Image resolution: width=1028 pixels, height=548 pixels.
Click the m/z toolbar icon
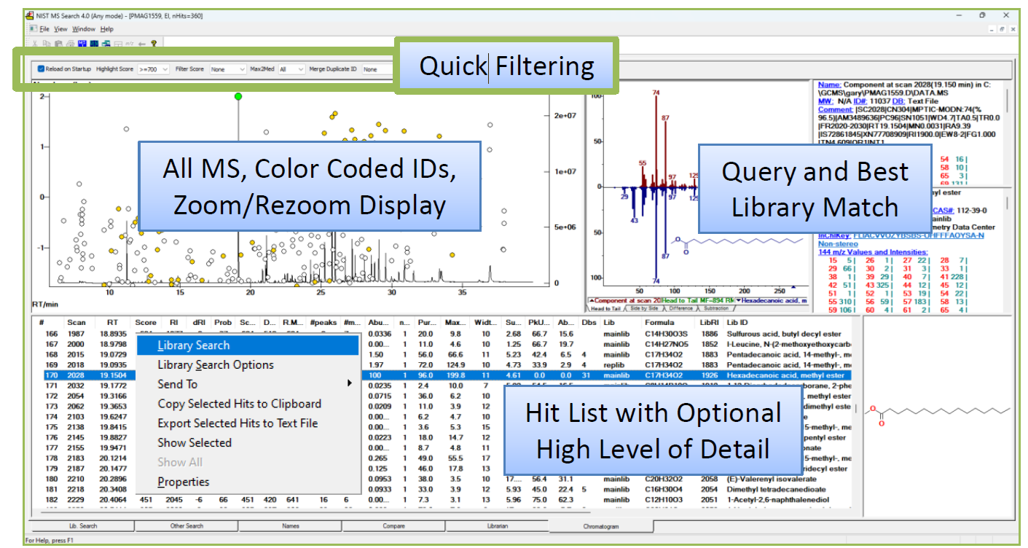coord(130,44)
